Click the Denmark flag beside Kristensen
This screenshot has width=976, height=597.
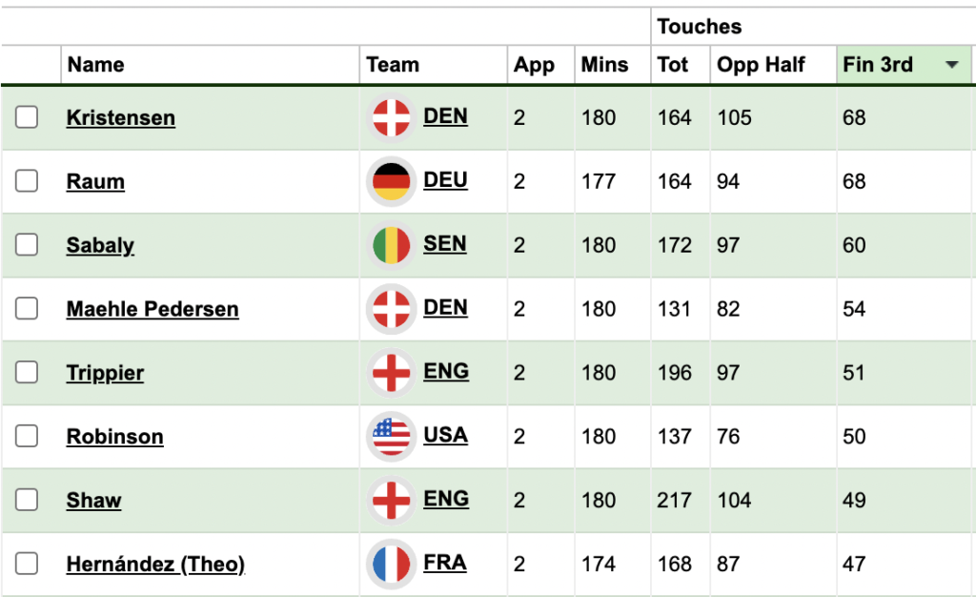pyautogui.click(x=391, y=117)
